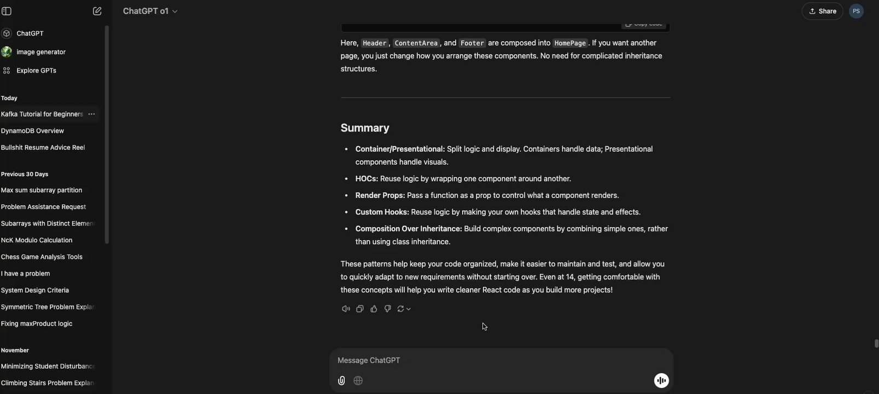Focus the Message ChatGPT input field
This screenshot has height=394, width=879.
click(x=492, y=360)
